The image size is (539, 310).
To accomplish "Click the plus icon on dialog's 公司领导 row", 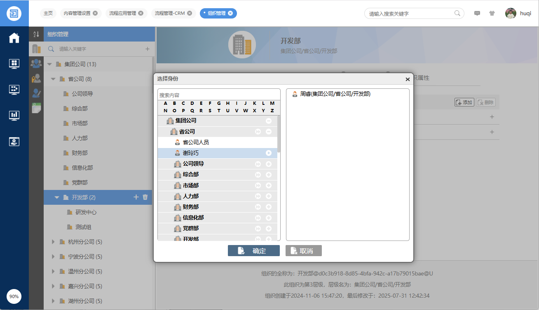I will tap(269, 164).
